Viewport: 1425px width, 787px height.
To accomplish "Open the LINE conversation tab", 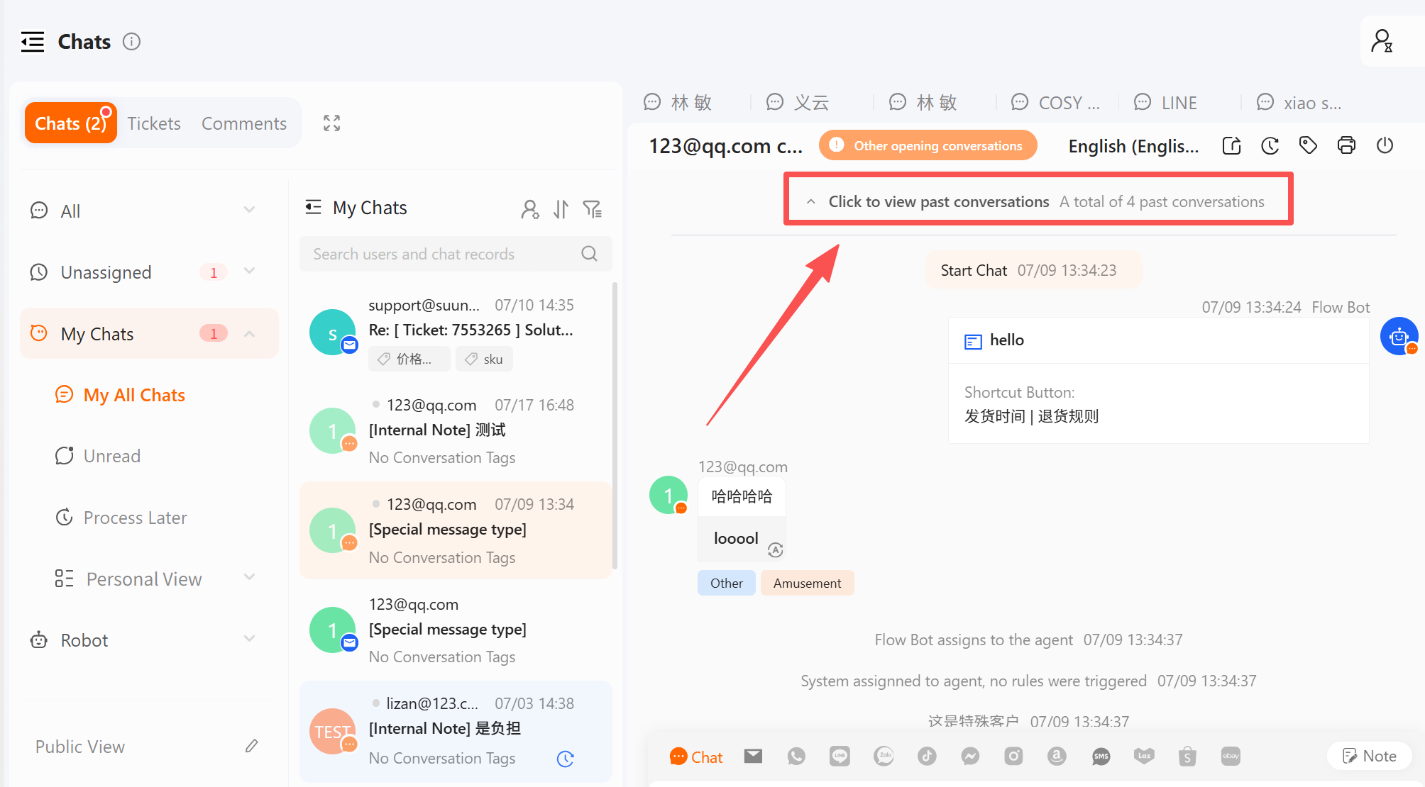I will tap(1165, 103).
